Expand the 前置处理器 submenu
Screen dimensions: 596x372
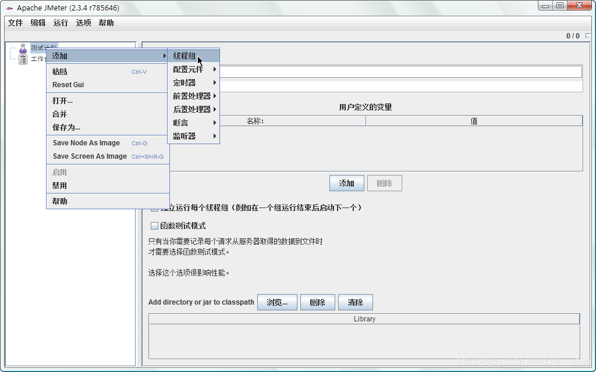click(x=193, y=96)
